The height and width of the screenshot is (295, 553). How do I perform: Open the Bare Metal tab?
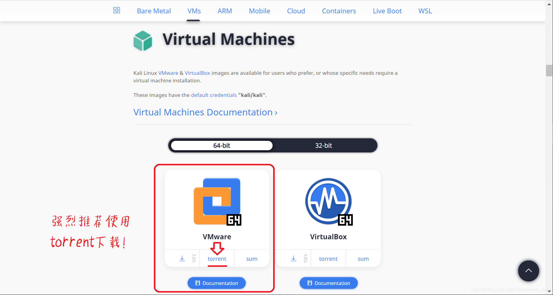154,11
